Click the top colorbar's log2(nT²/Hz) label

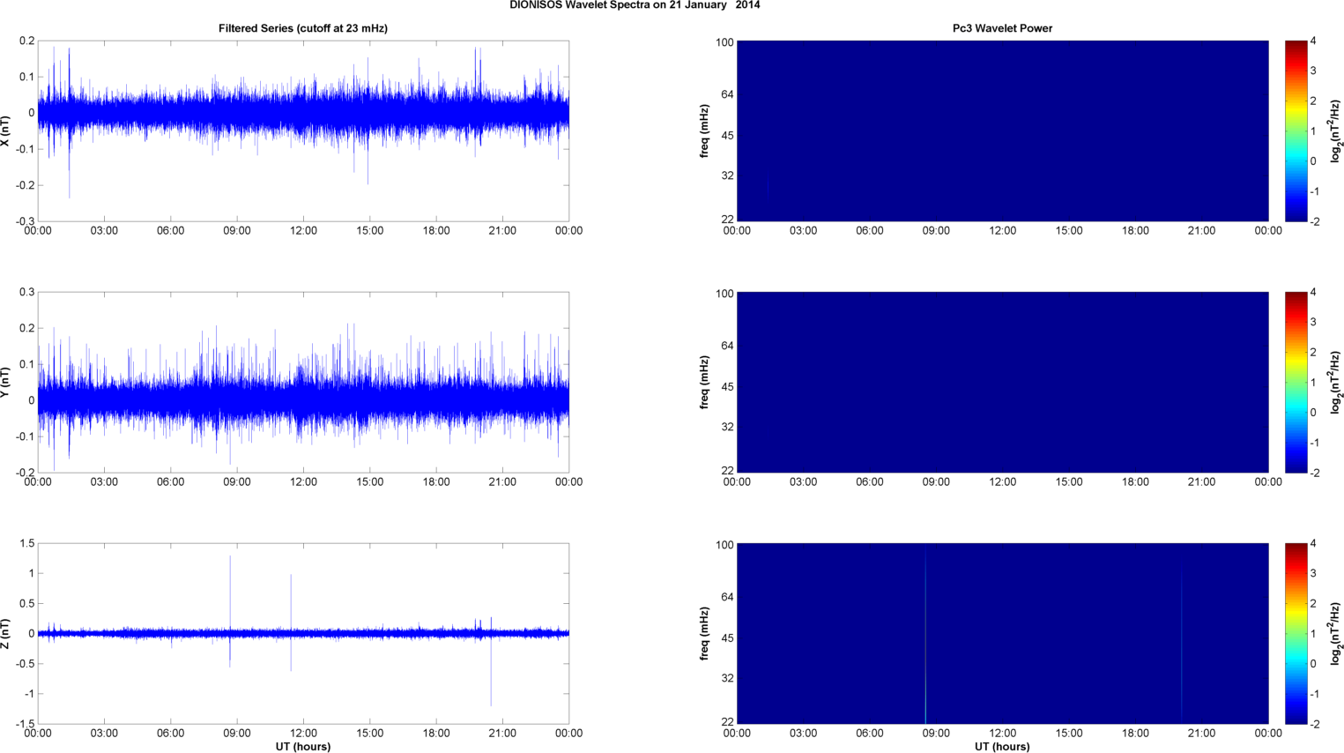tap(1336, 130)
